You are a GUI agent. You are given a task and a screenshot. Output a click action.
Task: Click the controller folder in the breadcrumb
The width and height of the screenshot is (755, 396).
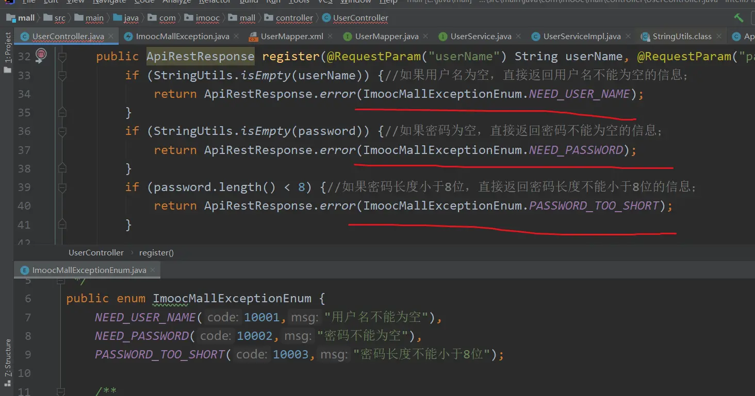tap(294, 18)
